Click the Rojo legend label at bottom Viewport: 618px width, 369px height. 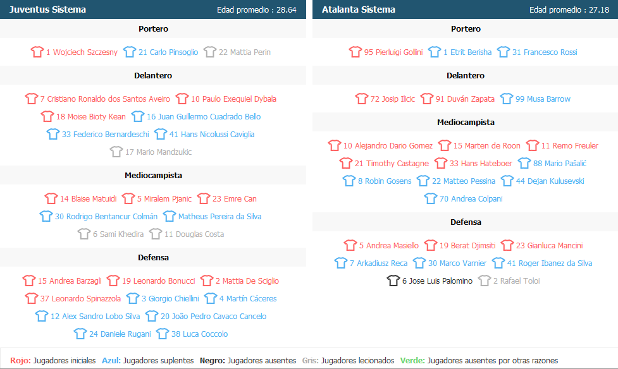point(20,360)
